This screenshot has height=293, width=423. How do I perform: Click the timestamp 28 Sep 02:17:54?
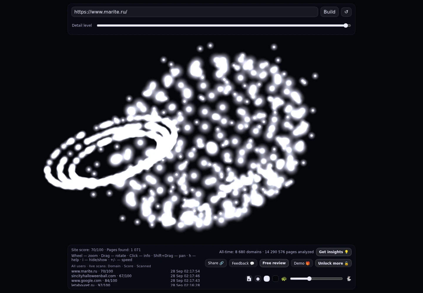pos(185,271)
